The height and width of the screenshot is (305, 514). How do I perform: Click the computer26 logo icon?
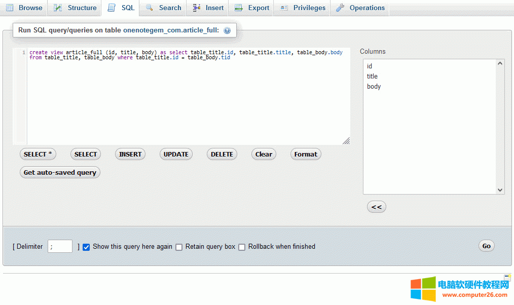tap(424, 288)
